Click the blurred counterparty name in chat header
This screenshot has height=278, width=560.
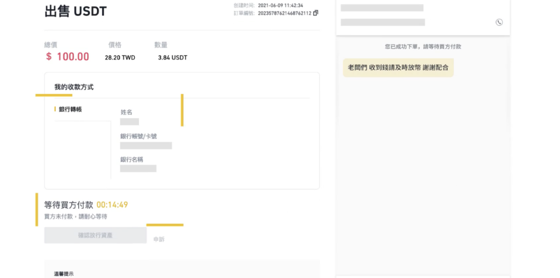[x=382, y=8]
